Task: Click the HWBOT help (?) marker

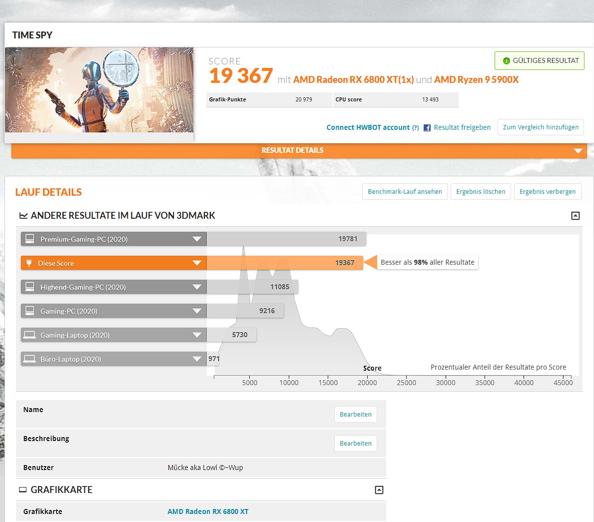Action: (416, 128)
